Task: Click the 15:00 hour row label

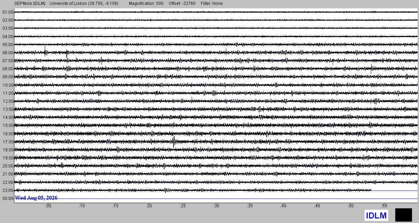Action: [x=8, y=125]
